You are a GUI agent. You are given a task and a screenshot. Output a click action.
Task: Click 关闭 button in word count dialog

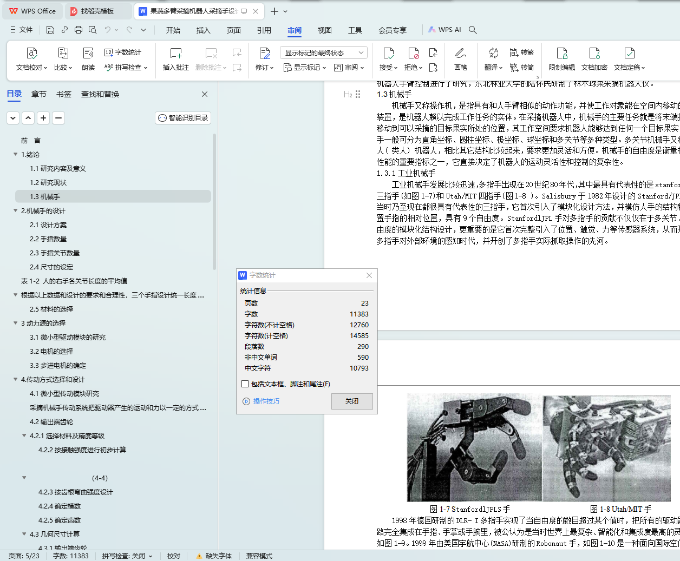(352, 401)
